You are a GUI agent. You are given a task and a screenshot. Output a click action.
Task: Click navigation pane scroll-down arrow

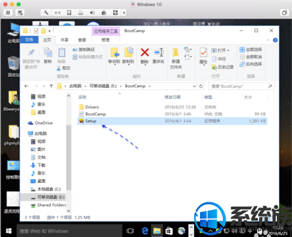(69, 211)
